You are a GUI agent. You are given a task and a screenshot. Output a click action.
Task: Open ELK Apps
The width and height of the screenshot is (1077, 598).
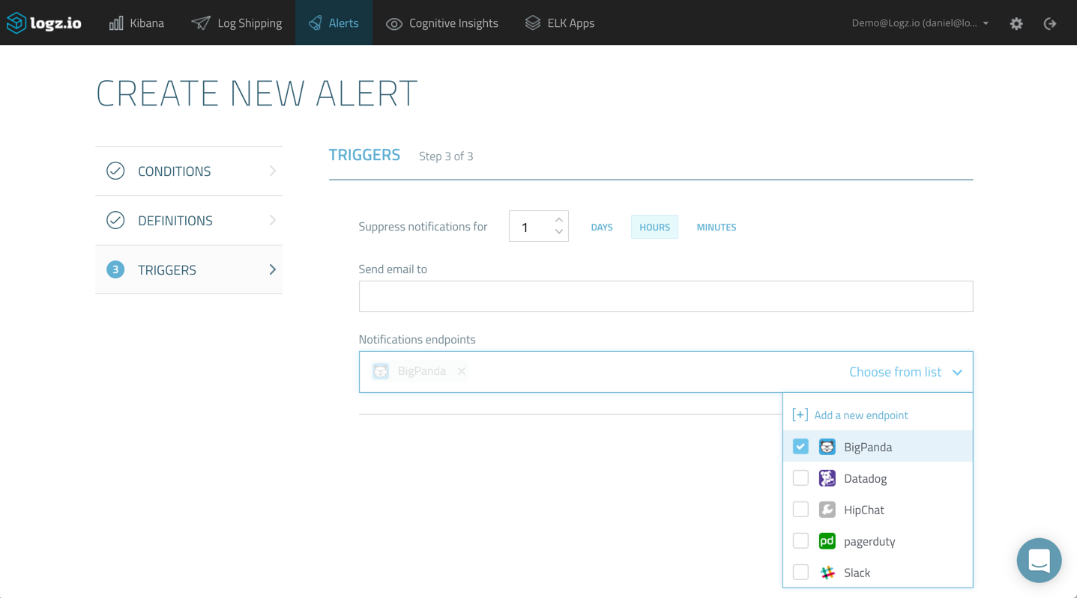(x=560, y=23)
